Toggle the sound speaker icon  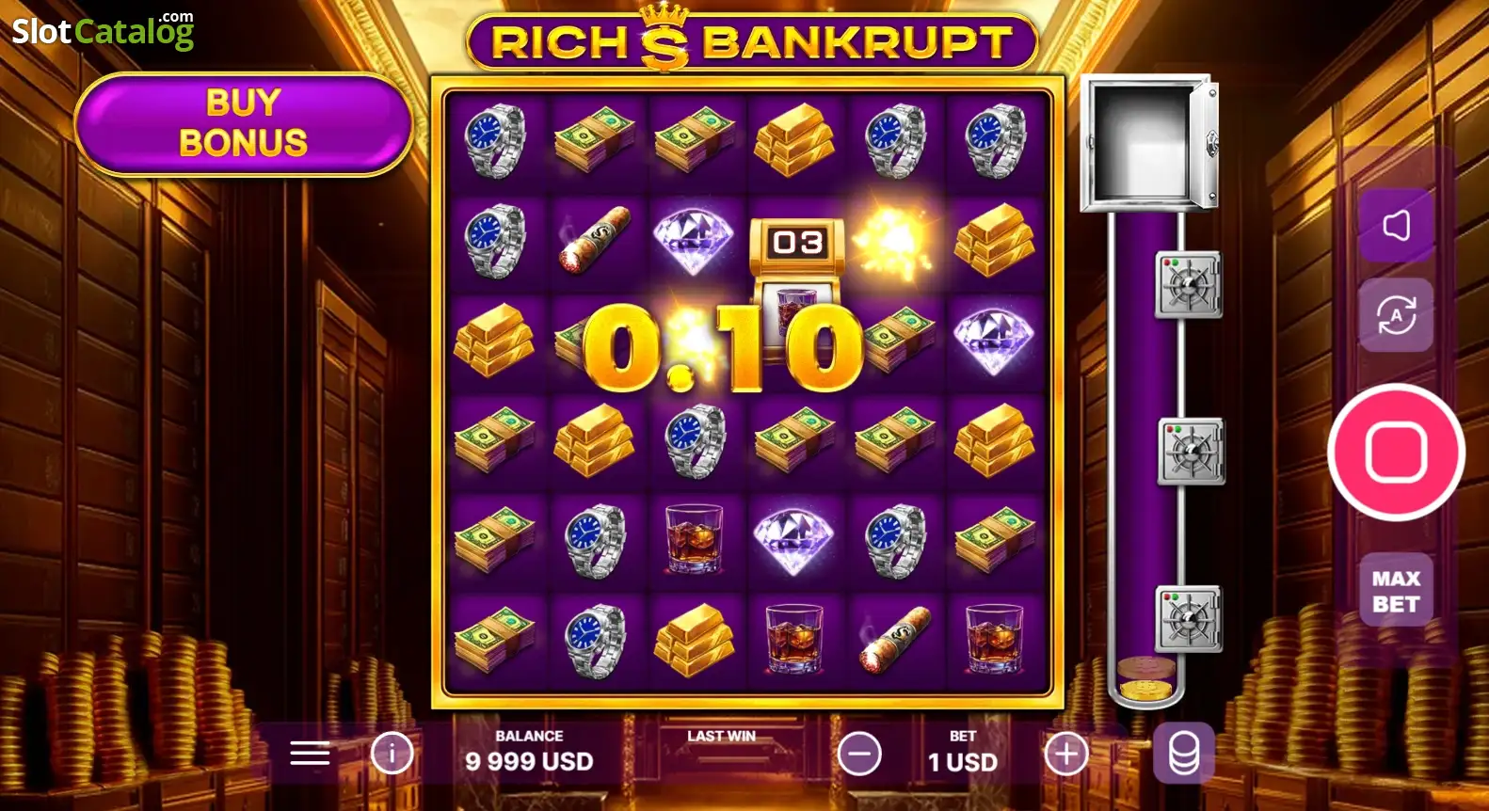1397,226
